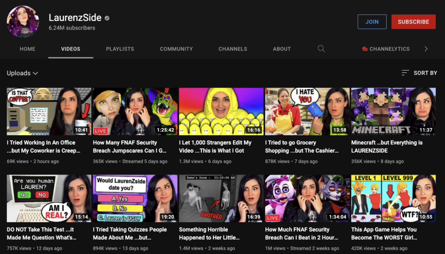This screenshot has height=254, width=445.
Task: Open title 'I Tried to go Grocery Shopping'
Action: click(302, 147)
